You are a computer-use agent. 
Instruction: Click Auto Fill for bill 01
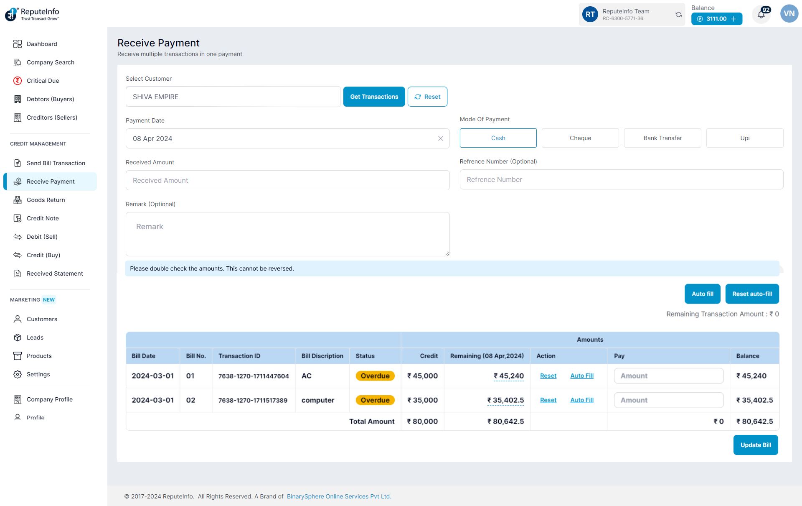click(x=581, y=376)
